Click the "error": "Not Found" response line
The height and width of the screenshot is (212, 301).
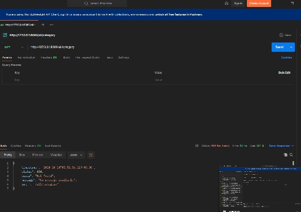38,176
